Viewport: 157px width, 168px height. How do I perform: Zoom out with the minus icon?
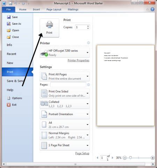tap(125, 158)
